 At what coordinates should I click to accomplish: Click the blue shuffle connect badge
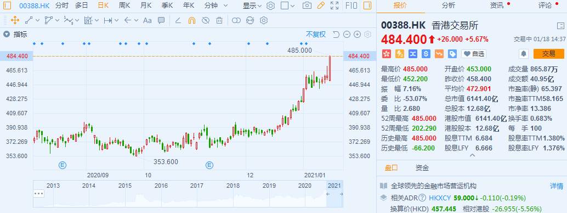point(412,54)
